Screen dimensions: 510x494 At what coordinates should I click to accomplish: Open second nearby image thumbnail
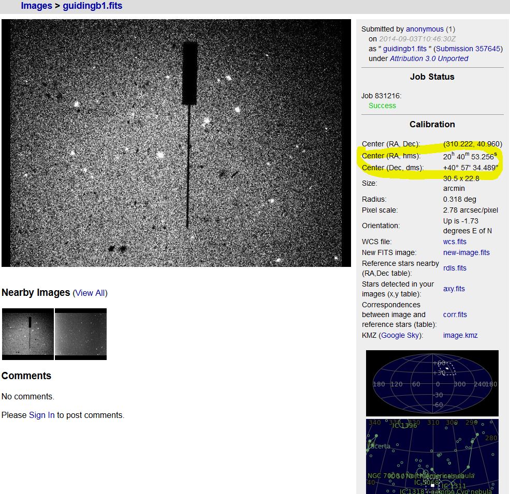pos(81,334)
